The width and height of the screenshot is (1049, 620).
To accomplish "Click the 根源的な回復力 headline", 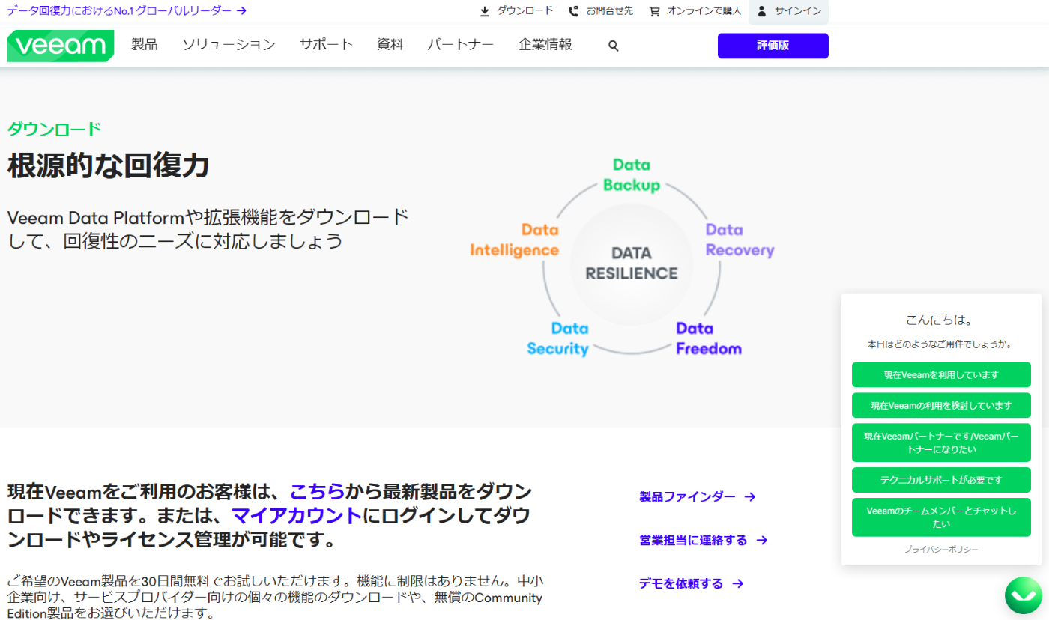I will pos(108,166).
